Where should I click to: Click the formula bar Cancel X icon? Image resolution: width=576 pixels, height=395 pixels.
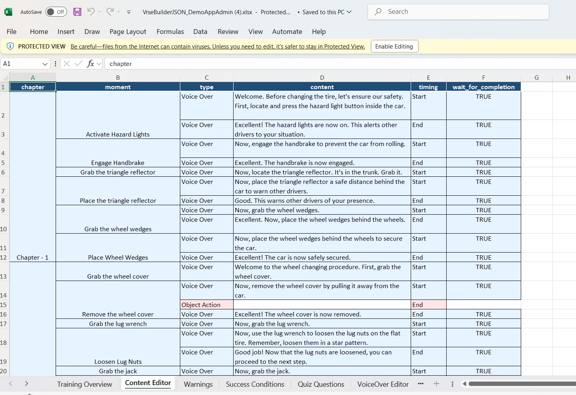(x=67, y=64)
